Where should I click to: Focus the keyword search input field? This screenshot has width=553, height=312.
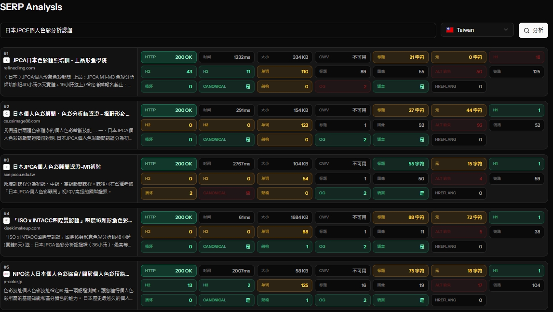[x=218, y=30]
